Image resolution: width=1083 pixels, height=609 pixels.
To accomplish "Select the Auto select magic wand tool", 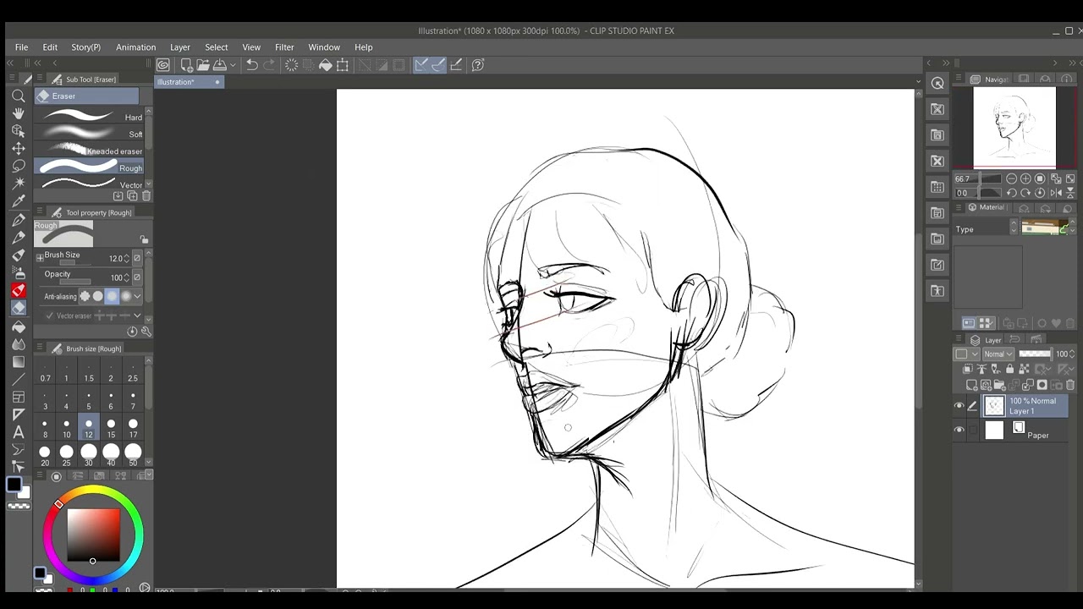I will 19,184.
